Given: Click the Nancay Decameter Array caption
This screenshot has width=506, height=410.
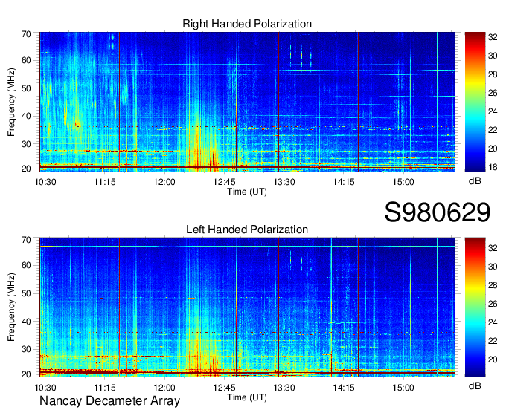Looking at the screenshot, I should (109, 401).
